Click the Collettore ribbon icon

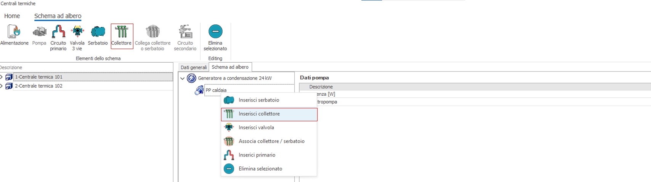coord(122,32)
